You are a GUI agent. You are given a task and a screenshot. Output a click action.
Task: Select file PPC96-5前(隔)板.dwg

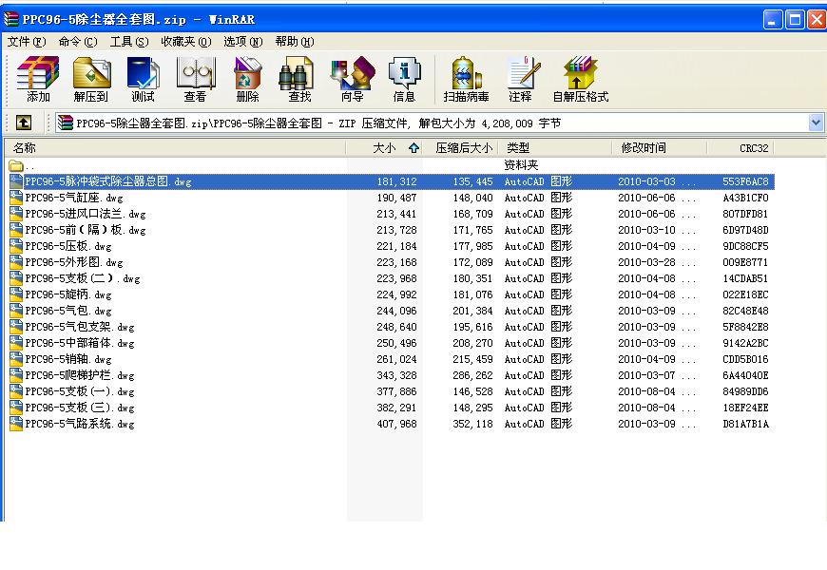(85, 230)
